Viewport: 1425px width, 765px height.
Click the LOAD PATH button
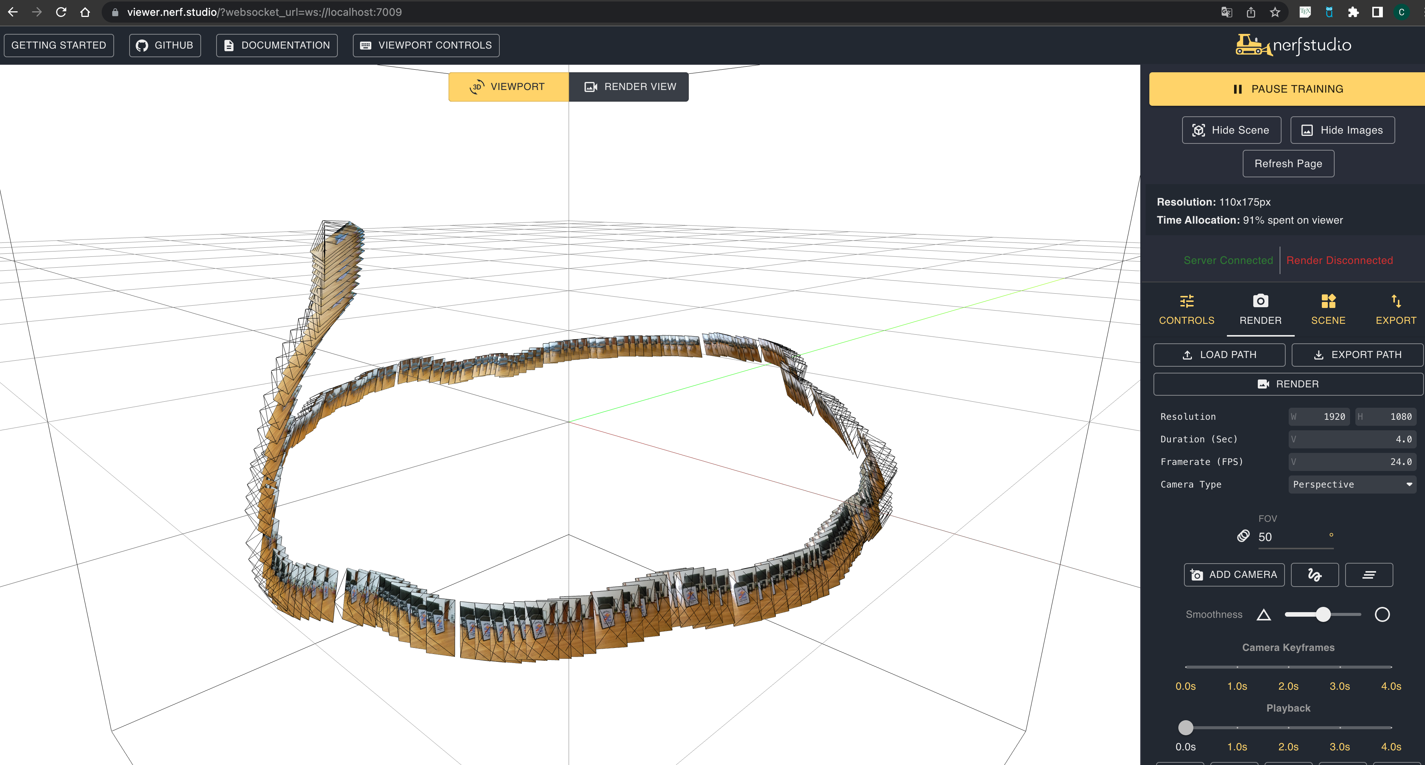click(1219, 355)
